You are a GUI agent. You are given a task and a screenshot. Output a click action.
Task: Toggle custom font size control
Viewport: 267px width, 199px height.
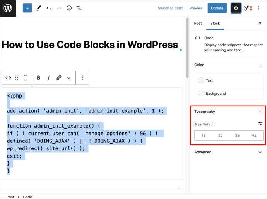(260, 124)
